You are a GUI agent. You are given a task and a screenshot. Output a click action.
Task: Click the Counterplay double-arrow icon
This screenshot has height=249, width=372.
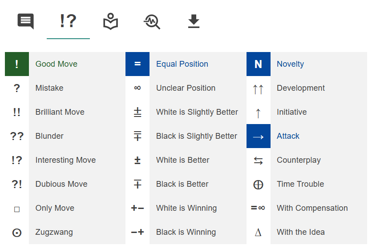pos(258,161)
